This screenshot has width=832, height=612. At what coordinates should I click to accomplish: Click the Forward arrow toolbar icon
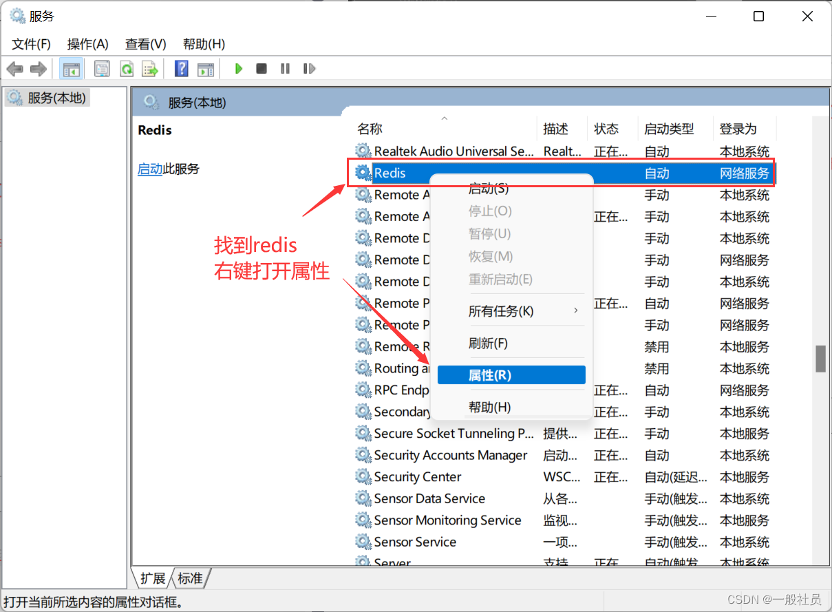(x=39, y=69)
